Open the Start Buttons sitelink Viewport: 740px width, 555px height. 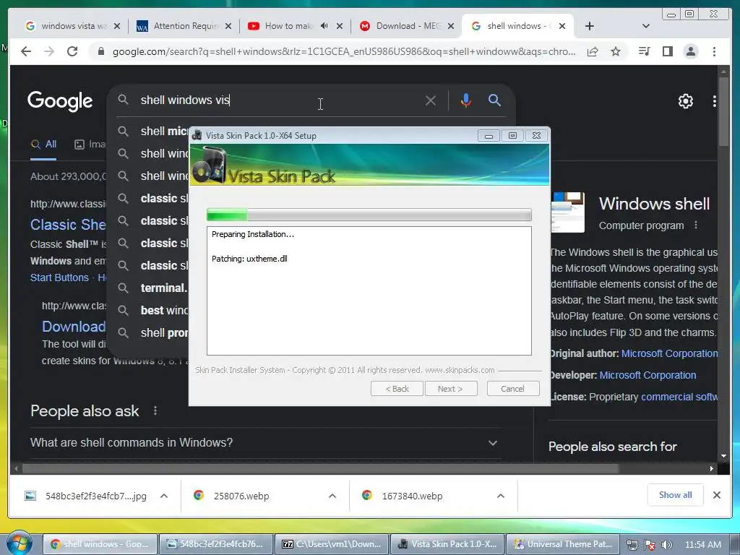(59, 277)
